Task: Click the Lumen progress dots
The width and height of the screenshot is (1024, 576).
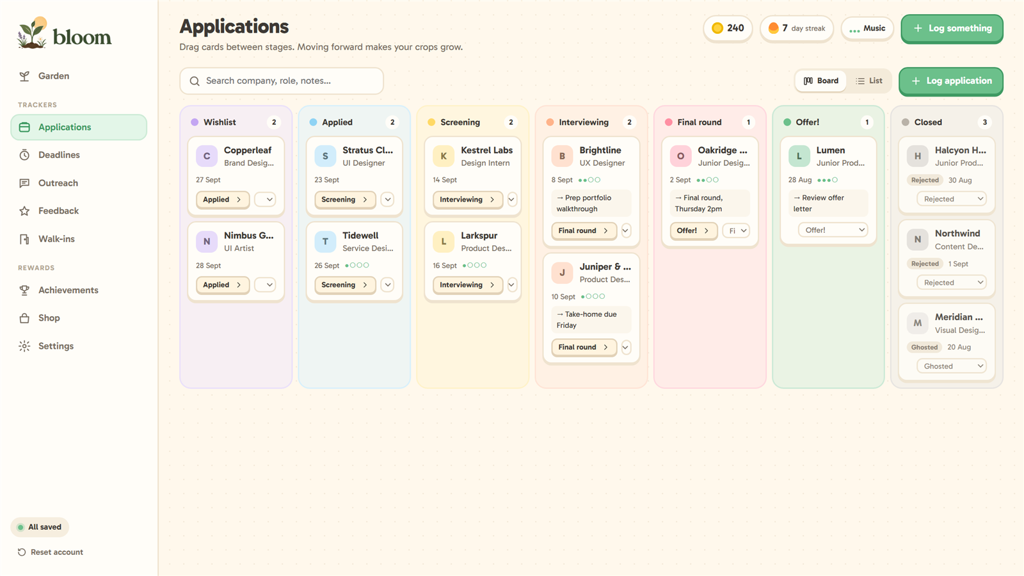Action: (828, 180)
